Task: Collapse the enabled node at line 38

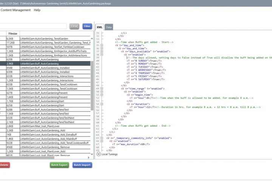Action: coord(102,55)
